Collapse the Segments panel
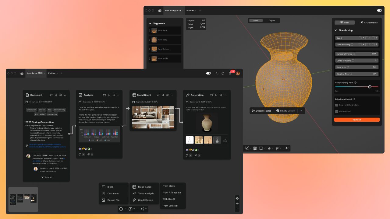The width and height of the screenshot is (390, 219). pyautogui.click(x=150, y=23)
